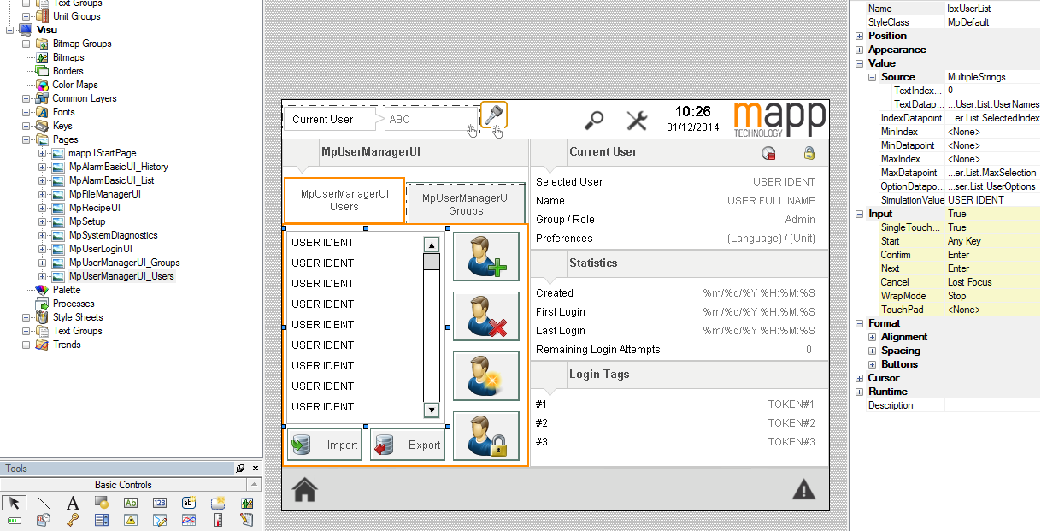1041x531 pixels.
Task: Click the edit user button with star
Action: tap(486, 376)
